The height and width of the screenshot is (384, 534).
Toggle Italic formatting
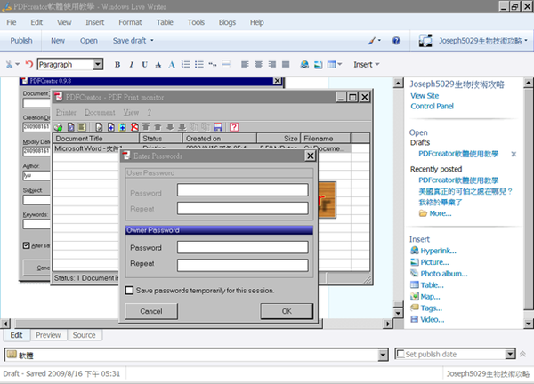[131, 64]
